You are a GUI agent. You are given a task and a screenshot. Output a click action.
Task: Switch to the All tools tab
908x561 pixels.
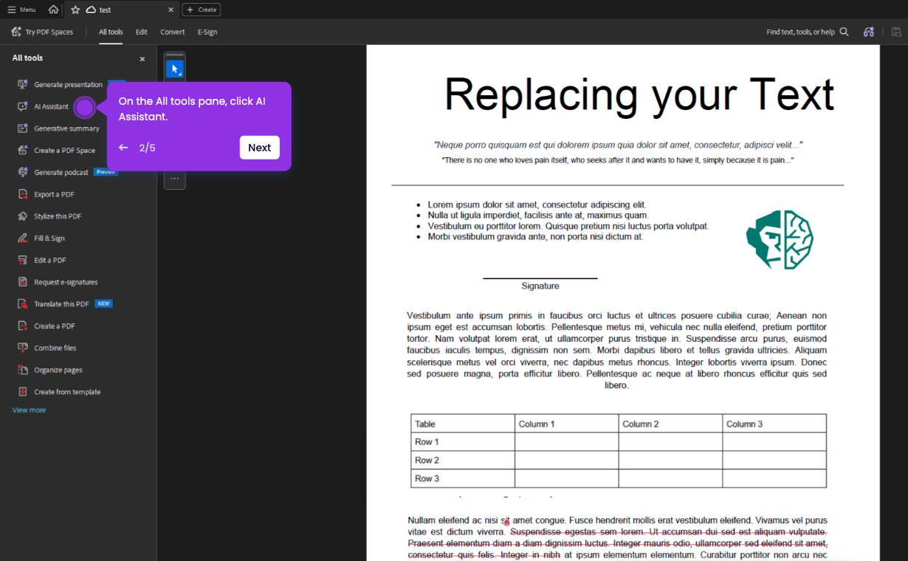tap(111, 32)
